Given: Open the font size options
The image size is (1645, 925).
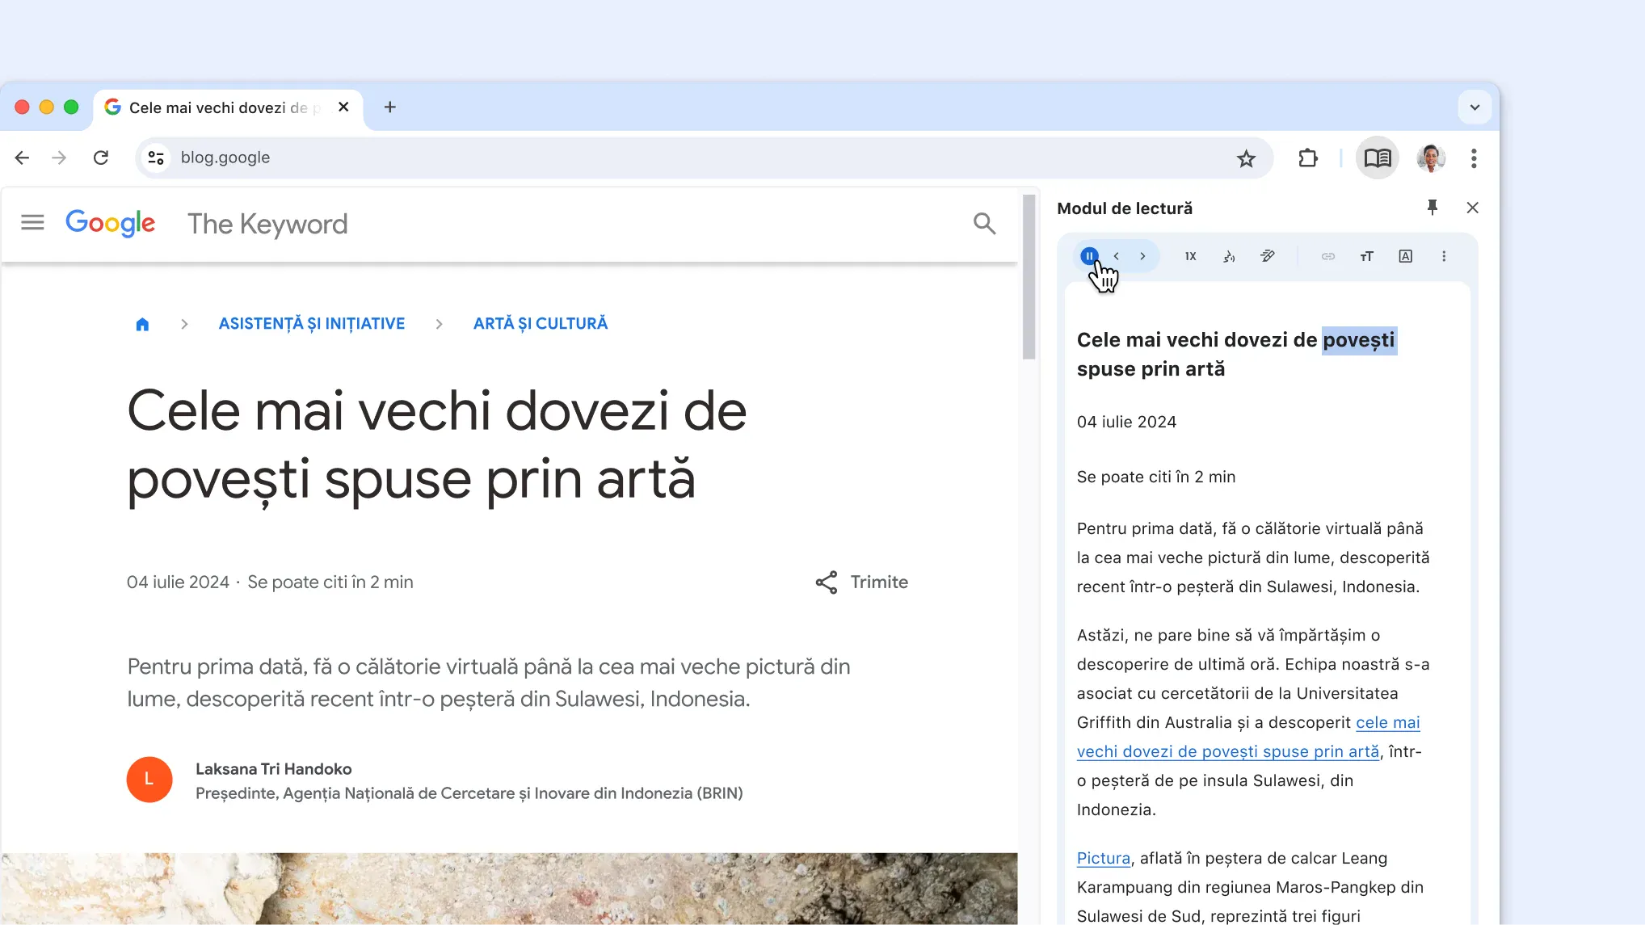Looking at the screenshot, I should click(x=1366, y=256).
